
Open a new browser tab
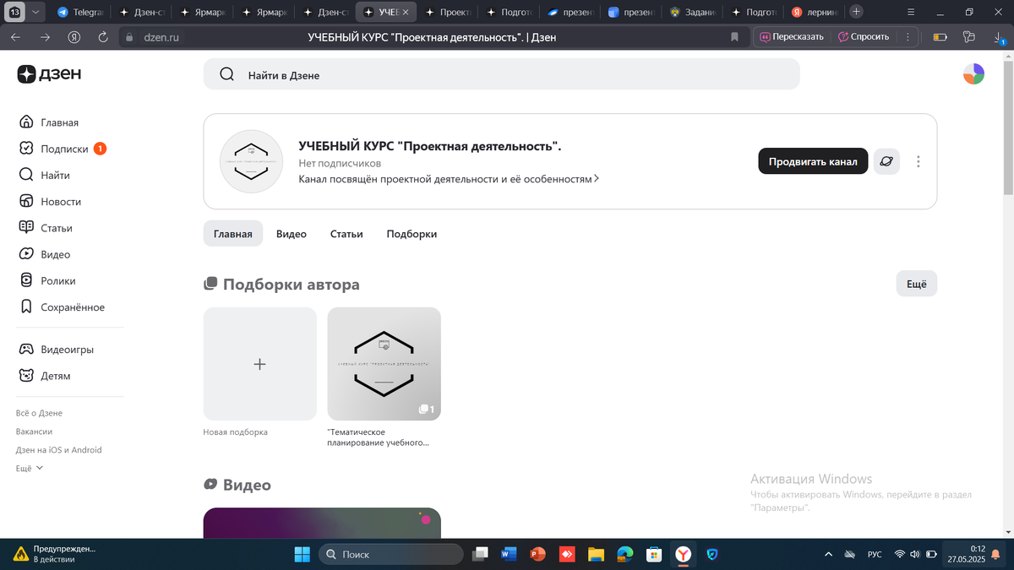pos(856,12)
